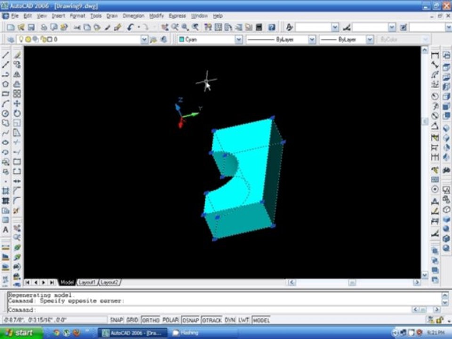Select the Erase modify tool
Image resolution: width=452 pixels, height=339 pixels.
(x=17, y=55)
